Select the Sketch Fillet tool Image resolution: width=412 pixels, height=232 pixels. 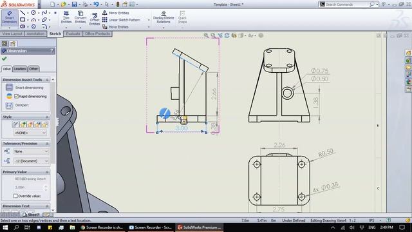tap(44, 26)
